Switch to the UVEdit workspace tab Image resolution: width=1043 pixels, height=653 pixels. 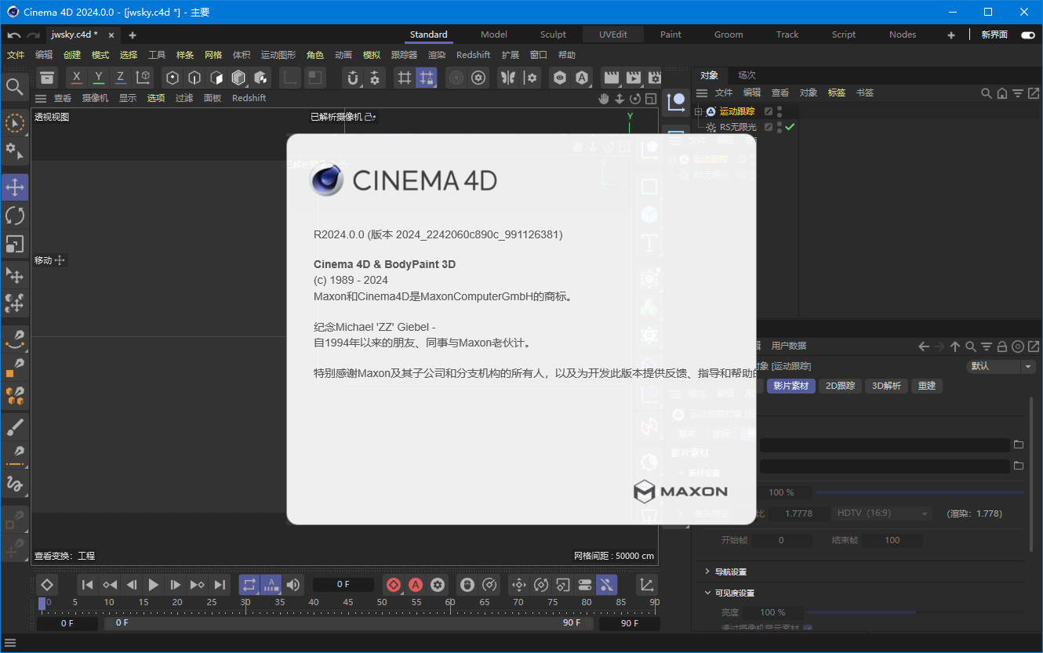(x=612, y=34)
